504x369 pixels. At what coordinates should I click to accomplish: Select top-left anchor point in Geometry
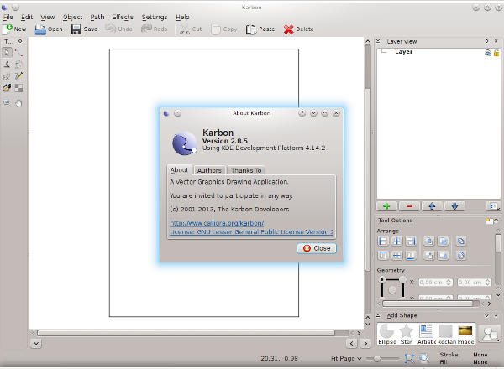pos(382,280)
